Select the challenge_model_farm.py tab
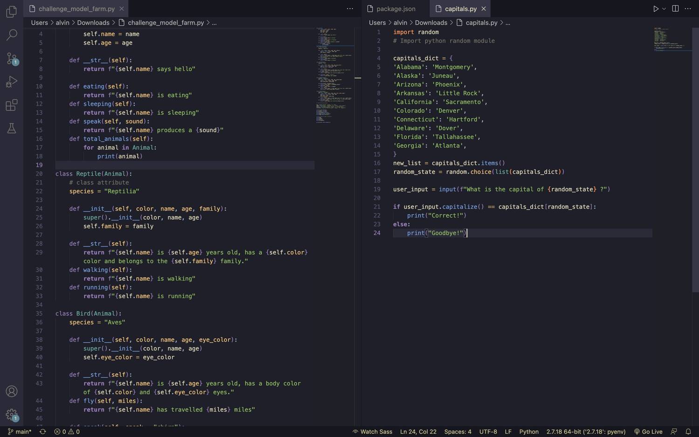Viewport: 699px width, 437px height. click(76, 9)
